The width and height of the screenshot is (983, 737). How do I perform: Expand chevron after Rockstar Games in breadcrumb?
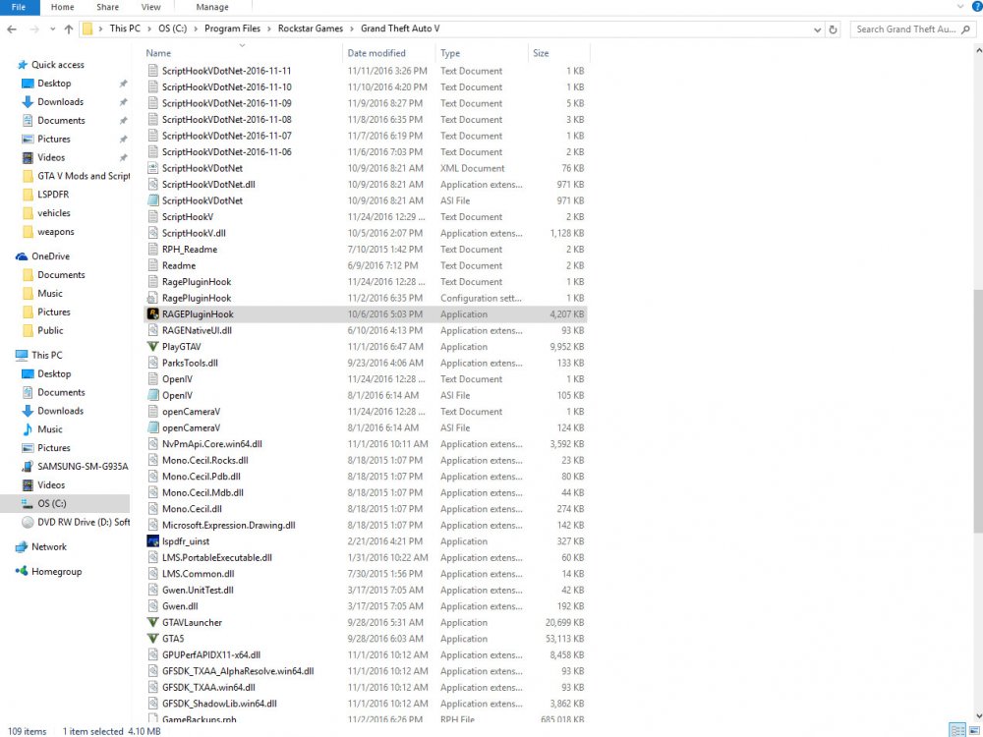[352, 28]
